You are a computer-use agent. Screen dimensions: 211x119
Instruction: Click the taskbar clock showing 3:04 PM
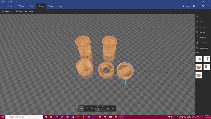click(207, 117)
